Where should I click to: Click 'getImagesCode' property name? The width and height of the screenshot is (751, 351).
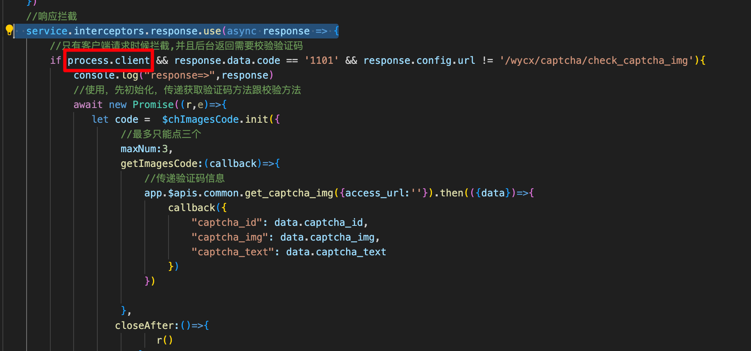pyautogui.click(x=159, y=164)
